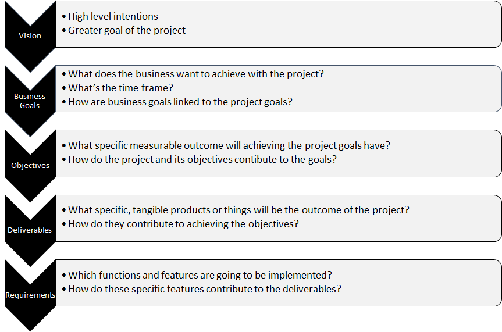Image resolution: width=502 pixels, height=332 pixels.
Task: Select 'How are business goals linked' bullet
Action: (177, 102)
